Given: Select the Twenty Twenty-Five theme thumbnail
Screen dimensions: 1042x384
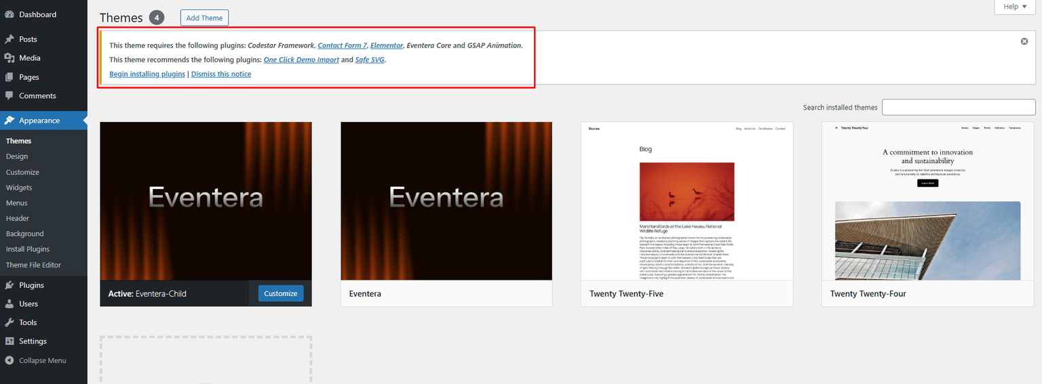Looking at the screenshot, I should 687,201.
